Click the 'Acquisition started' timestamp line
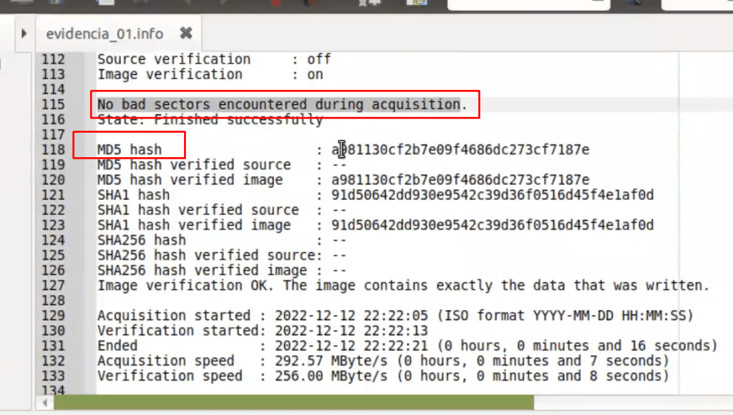The image size is (733, 415). 395,316
